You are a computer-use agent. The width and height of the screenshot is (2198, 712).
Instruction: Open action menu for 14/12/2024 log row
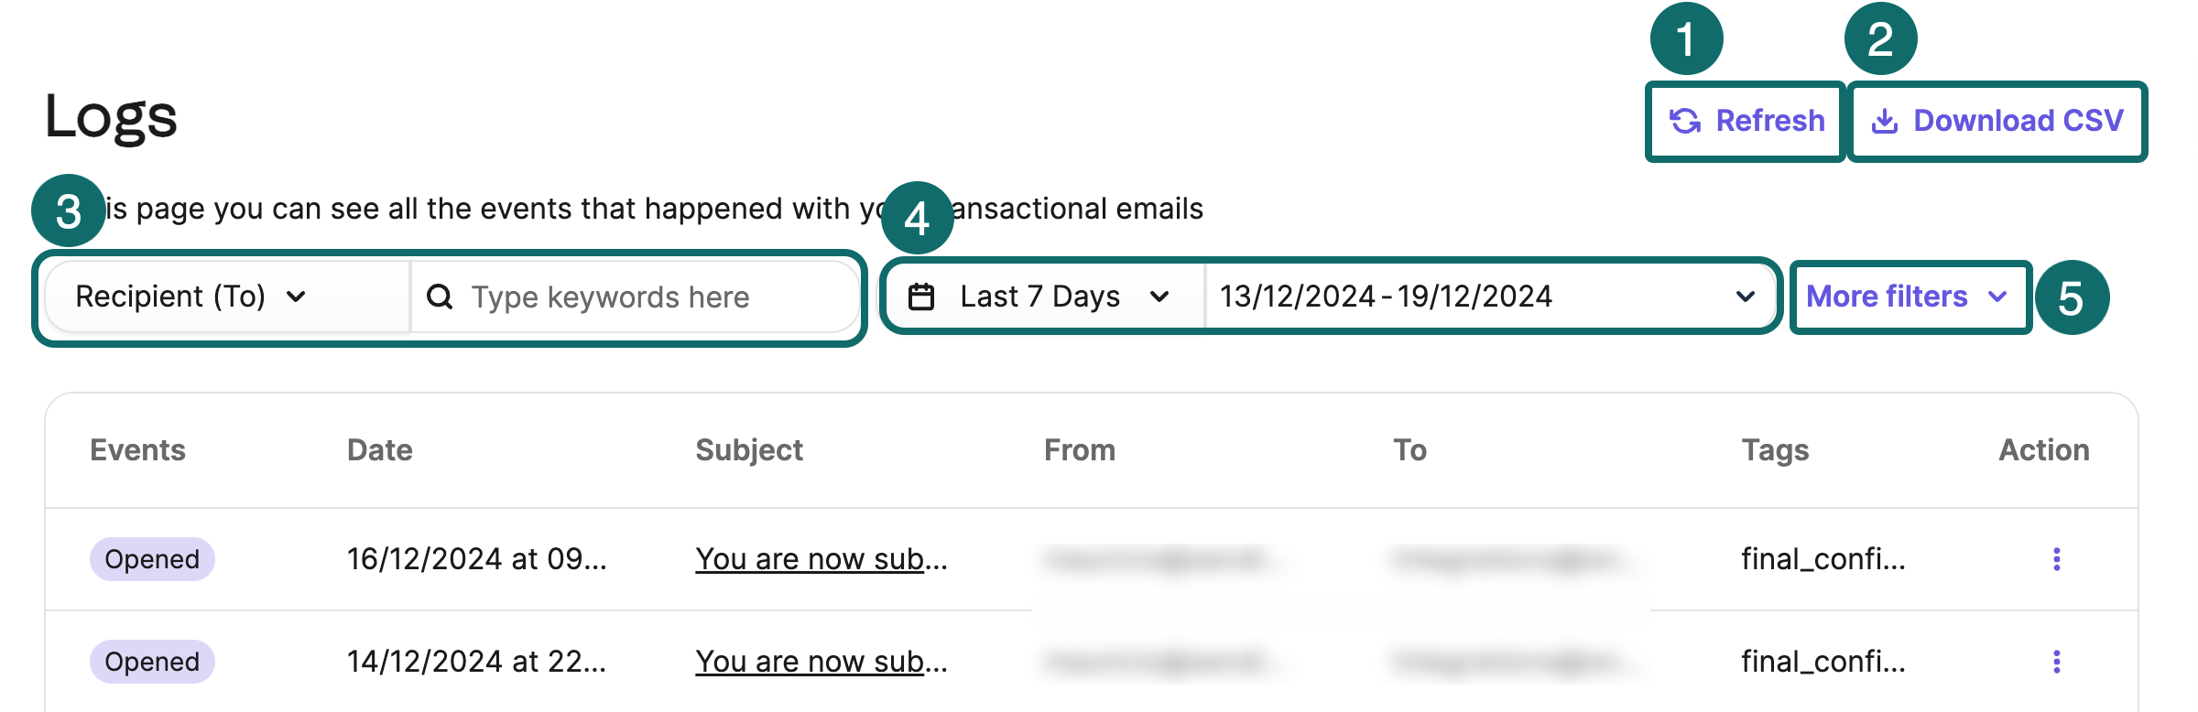click(x=2056, y=662)
